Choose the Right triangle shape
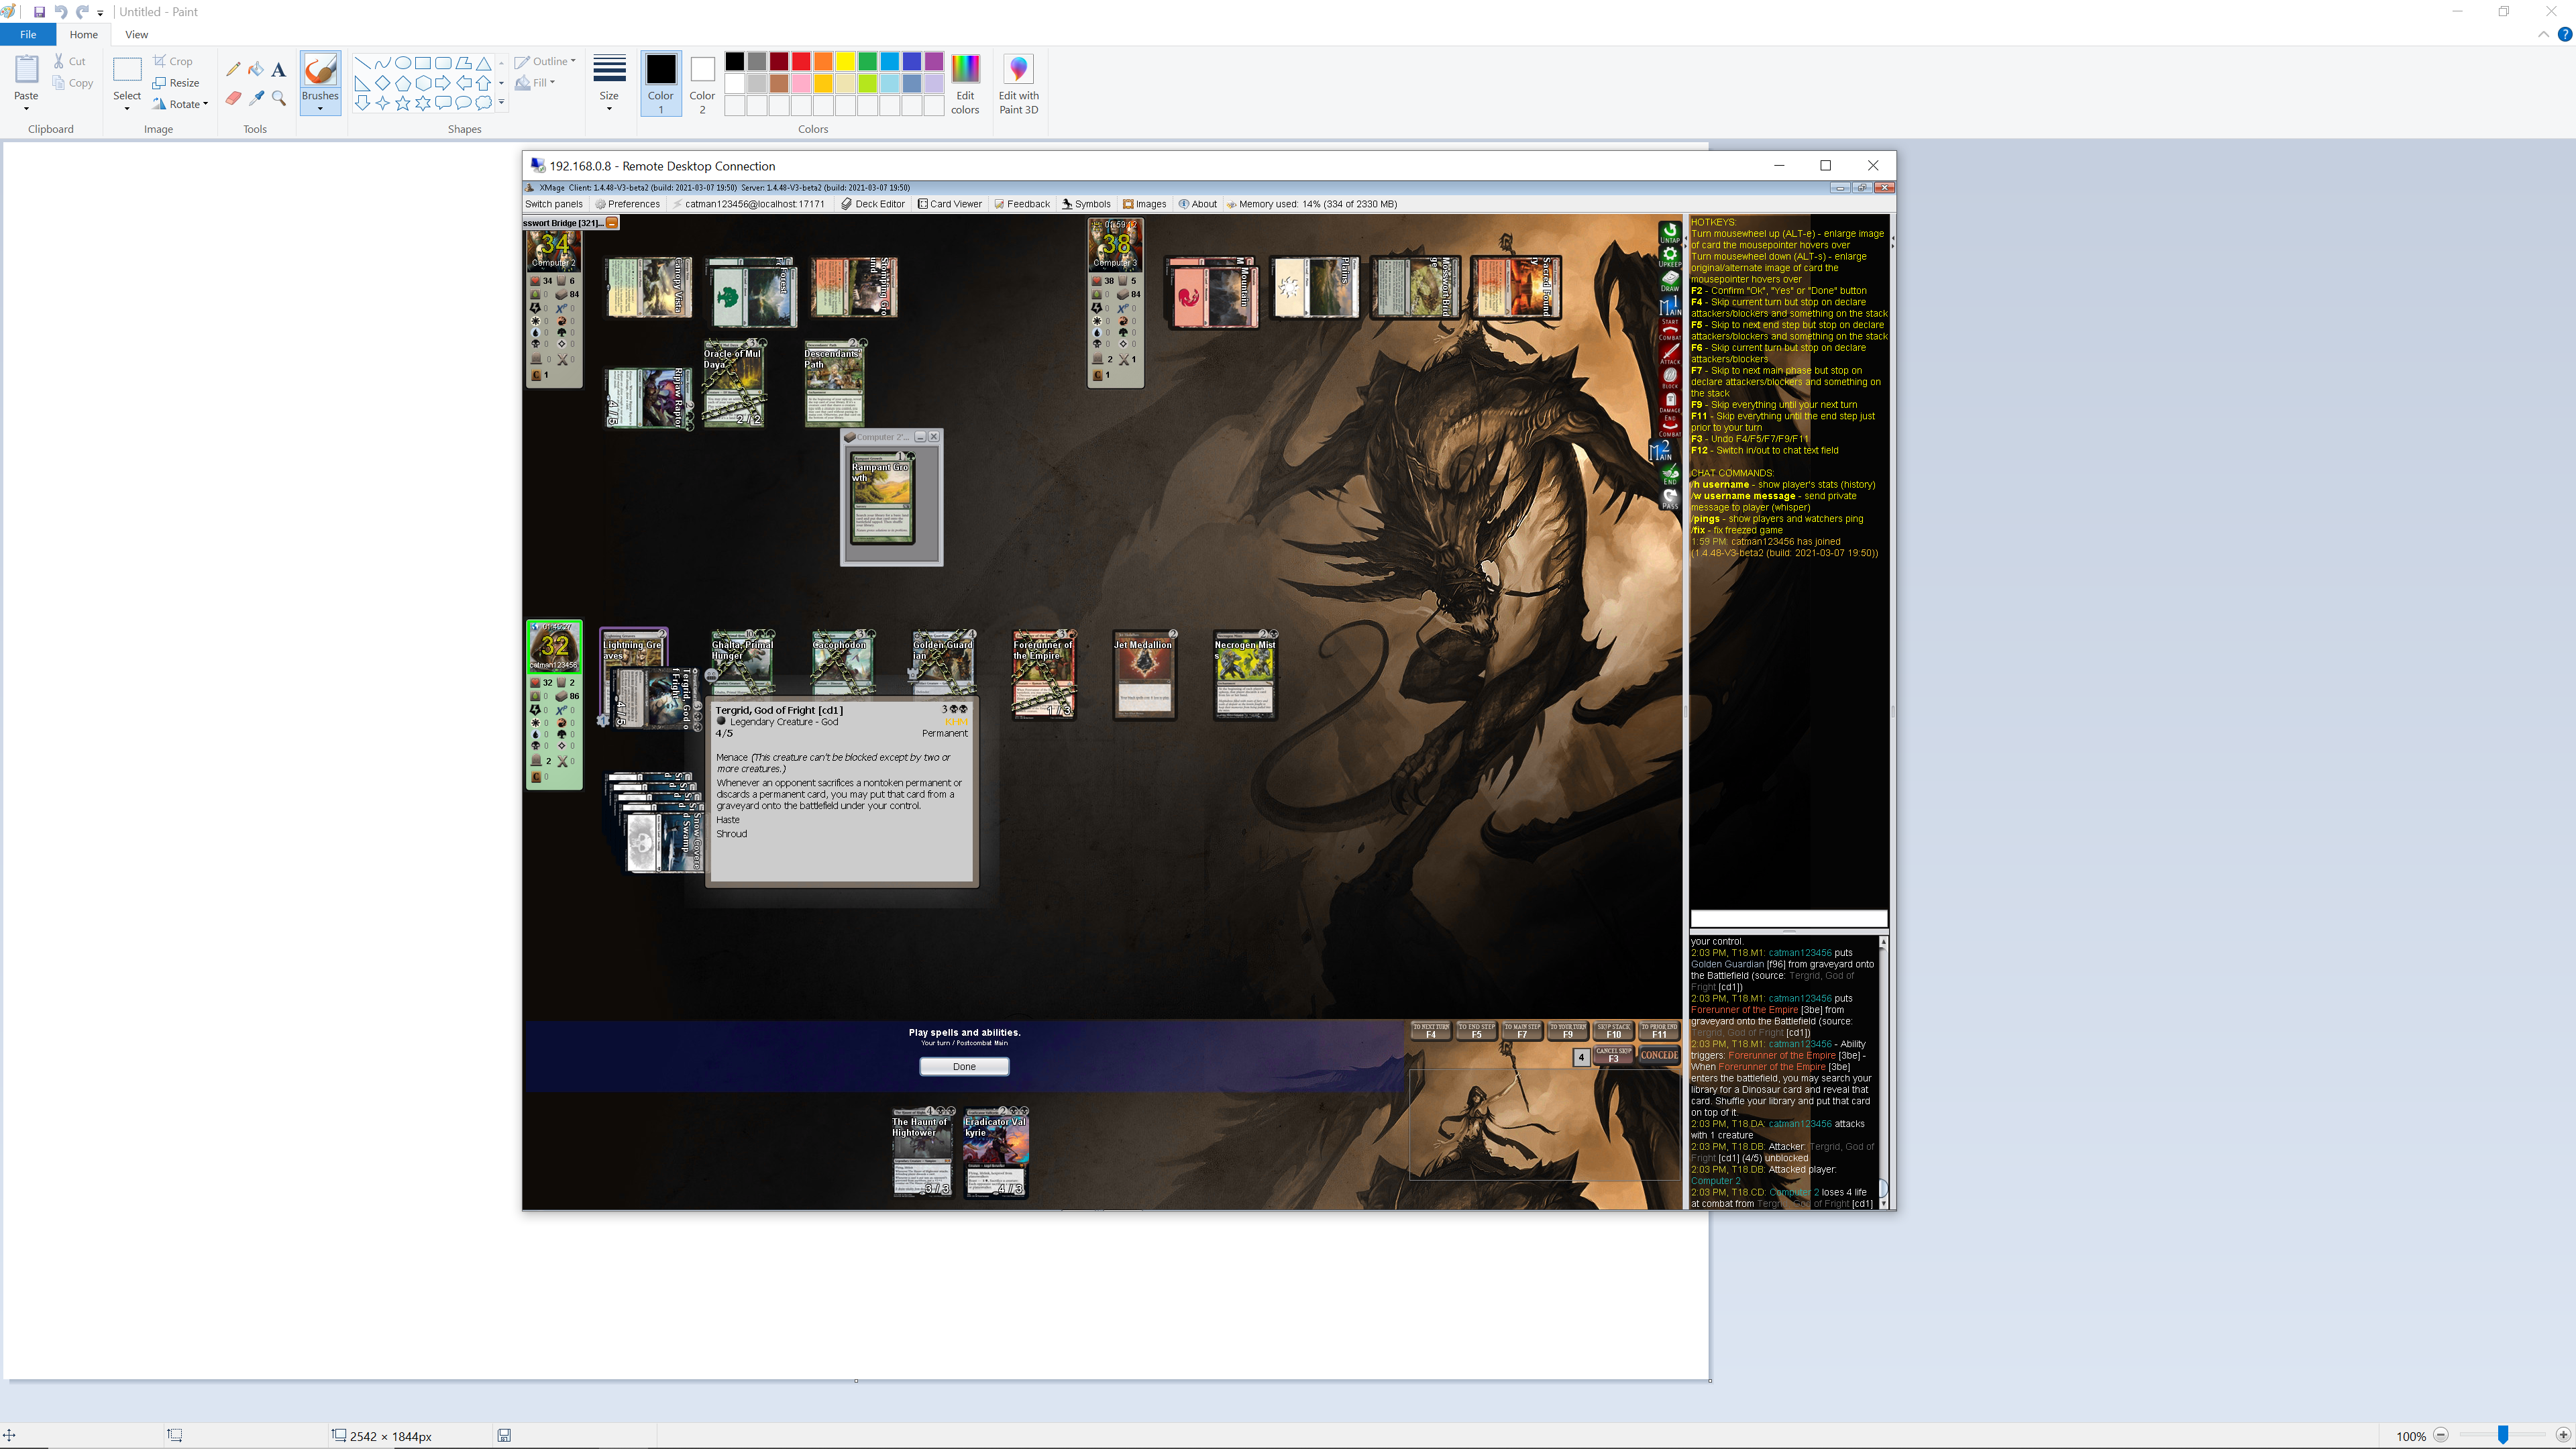 coord(362,83)
